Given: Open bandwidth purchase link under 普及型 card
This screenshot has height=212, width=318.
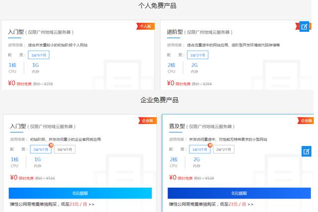Looking at the screenshot, I should pos(211,204).
